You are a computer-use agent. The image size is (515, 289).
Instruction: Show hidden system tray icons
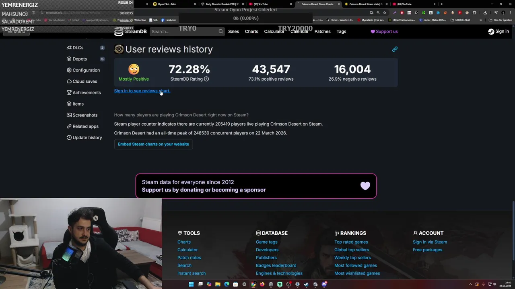[x=471, y=284]
